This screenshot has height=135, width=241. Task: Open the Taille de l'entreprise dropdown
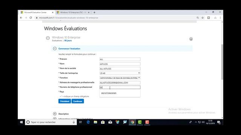tap(120, 73)
